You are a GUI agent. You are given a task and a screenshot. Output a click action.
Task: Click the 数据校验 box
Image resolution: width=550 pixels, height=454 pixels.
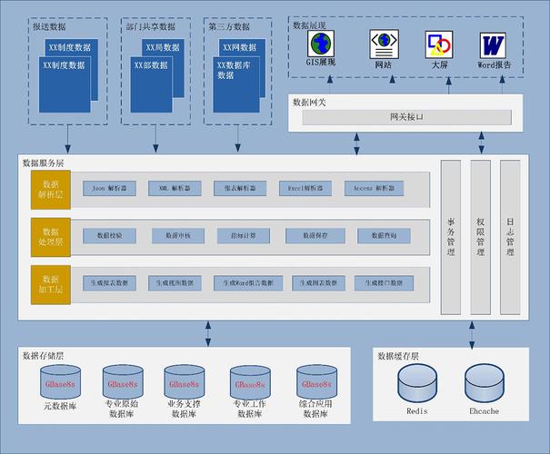pos(109,236)
